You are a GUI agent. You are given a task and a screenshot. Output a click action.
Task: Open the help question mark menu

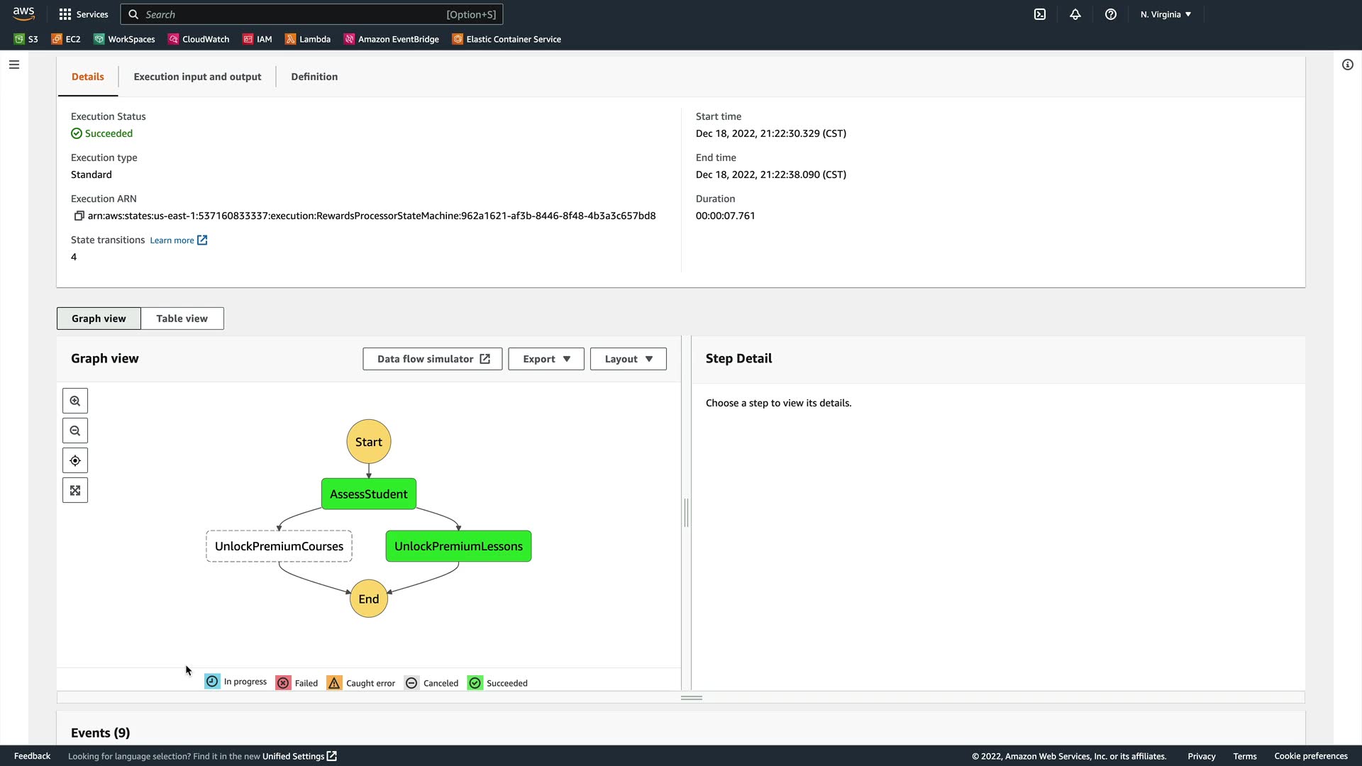pos(1111,14)
